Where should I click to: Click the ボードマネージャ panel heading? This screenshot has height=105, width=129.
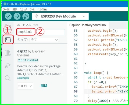pos(28,25)
